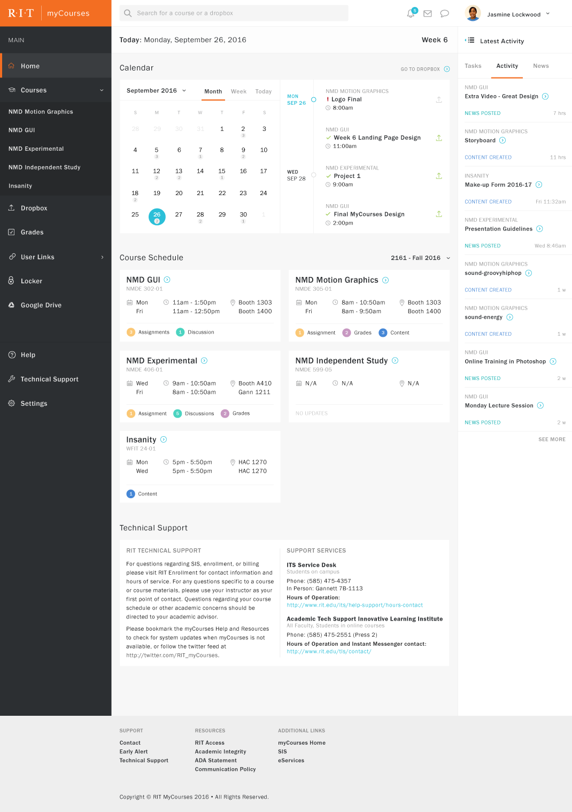The image size is (572, 812).
Task: Click the Google Drive icon
Action: [x=11, y=305]
